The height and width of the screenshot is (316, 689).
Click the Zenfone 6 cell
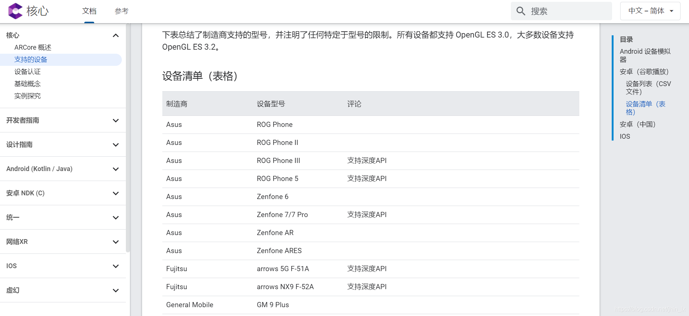[x=273, y=197]
